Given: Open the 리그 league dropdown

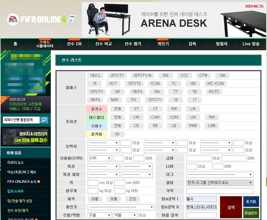Looking at the screenshot, I should [220, 175].
